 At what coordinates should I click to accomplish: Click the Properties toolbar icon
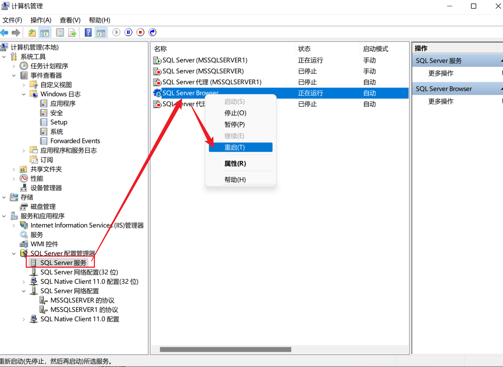pos(60,33)
